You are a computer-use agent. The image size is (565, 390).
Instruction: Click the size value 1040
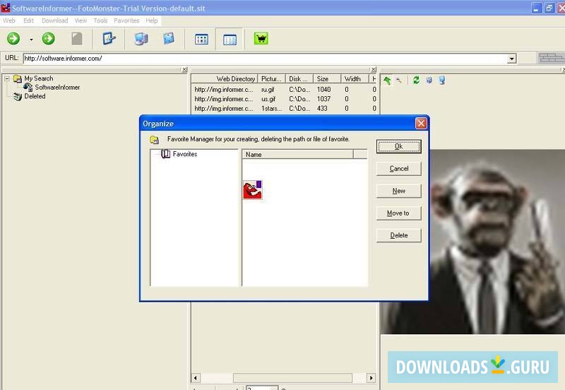(323, 90)
